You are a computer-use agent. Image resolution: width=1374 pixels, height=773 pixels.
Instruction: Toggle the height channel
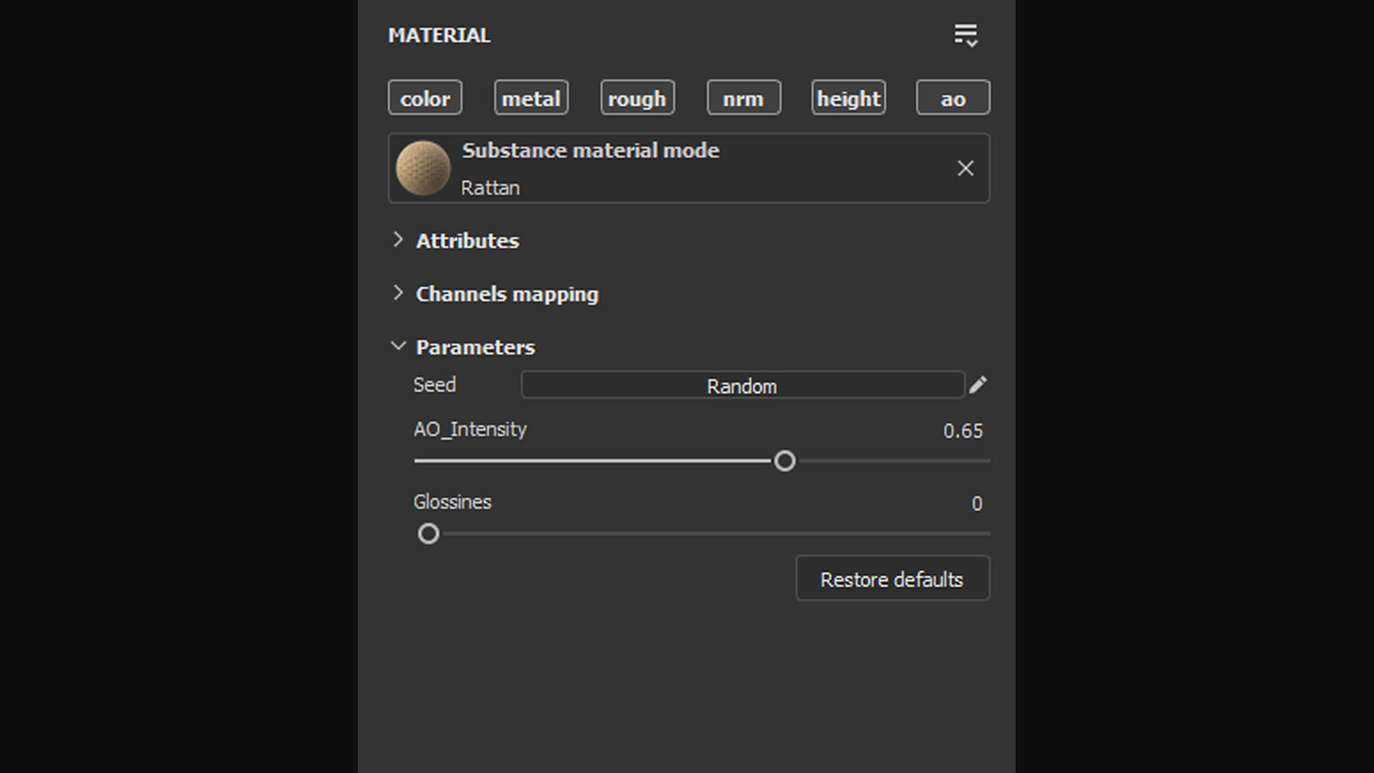pos(848,98)
